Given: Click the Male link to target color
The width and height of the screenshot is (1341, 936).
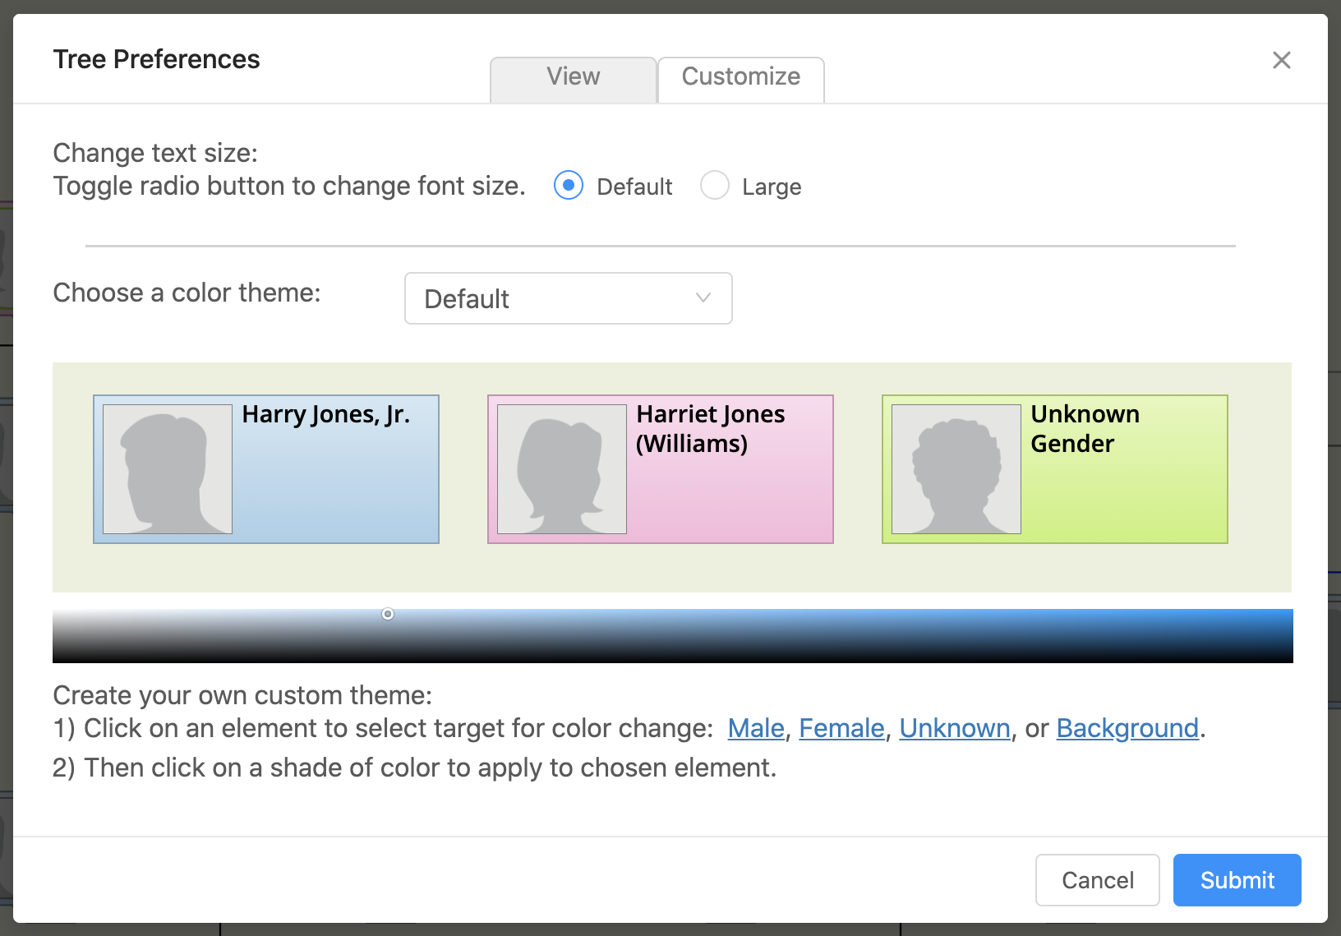Looking at the screenshot, I should [756, 728].
